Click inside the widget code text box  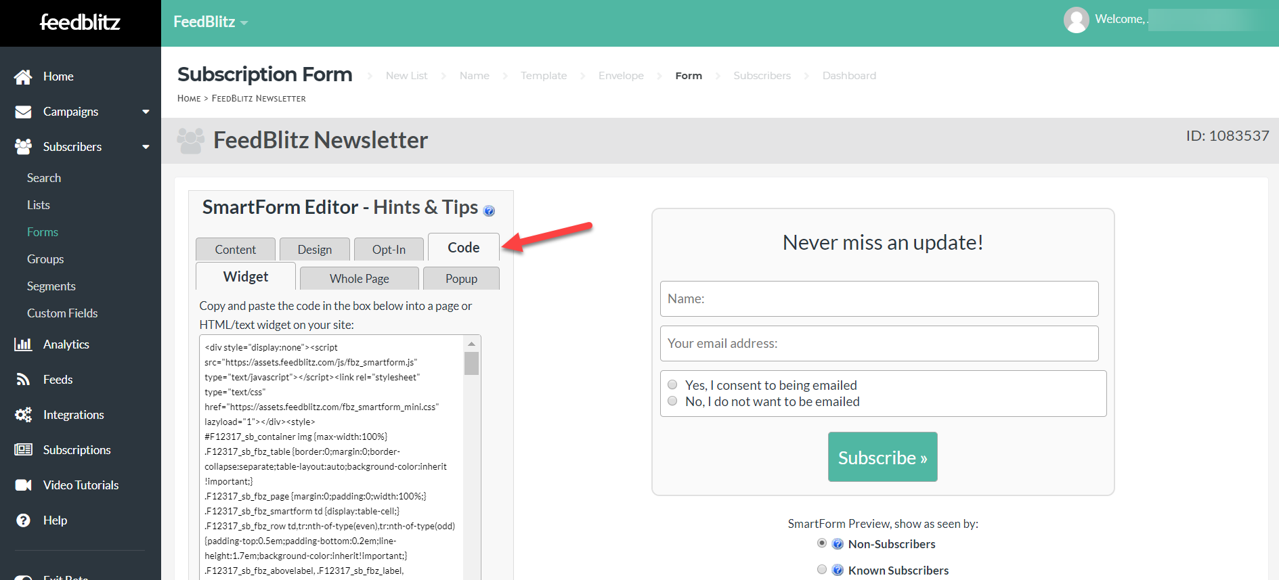pyautogui.click(x=332, y=457)
